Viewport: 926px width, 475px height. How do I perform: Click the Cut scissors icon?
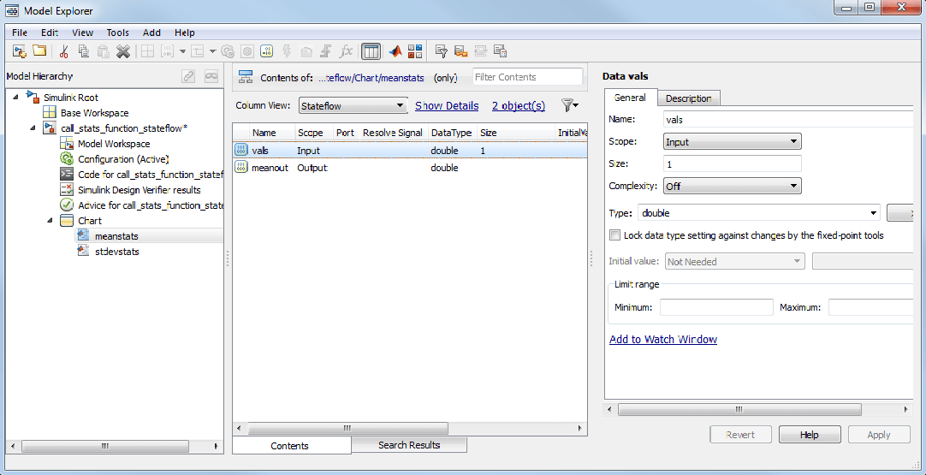64,51
